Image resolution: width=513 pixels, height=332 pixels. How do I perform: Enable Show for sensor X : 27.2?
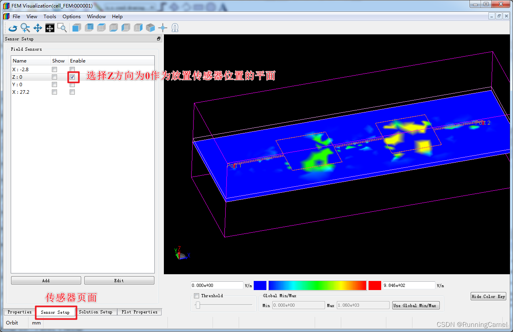pos(55,92)
